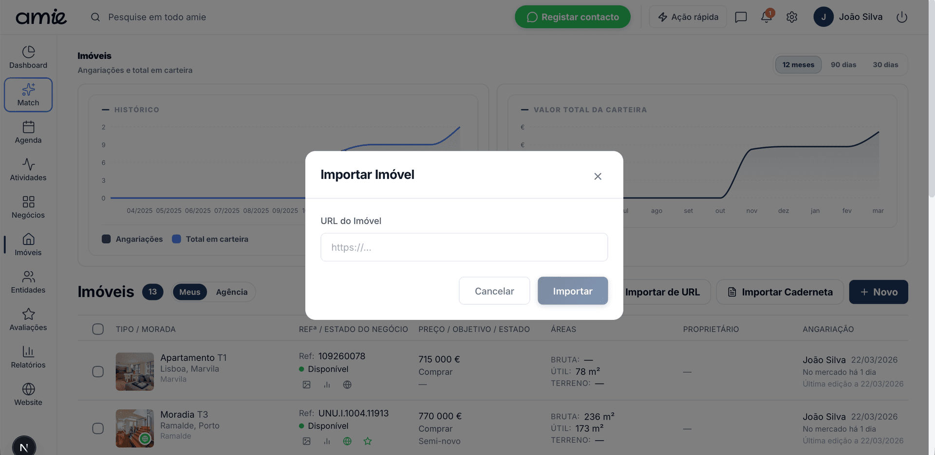The image size is (935, 455).
Task: Open the Match section in the sidebar
Action: click(28, 94)
